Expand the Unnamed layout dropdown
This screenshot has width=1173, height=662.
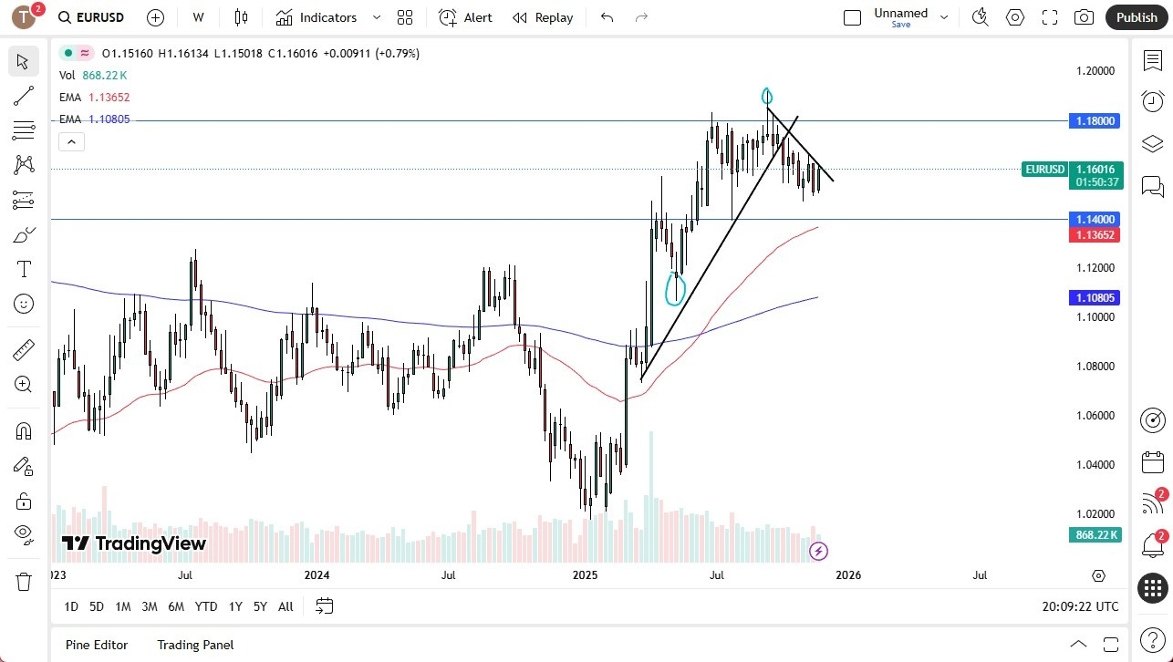point(944,16)
